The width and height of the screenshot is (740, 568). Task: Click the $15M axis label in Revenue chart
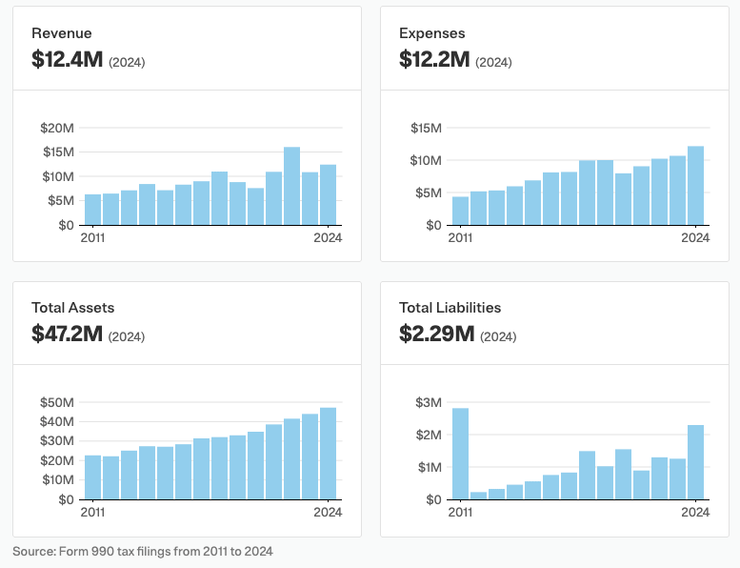(x=58, y=152)
